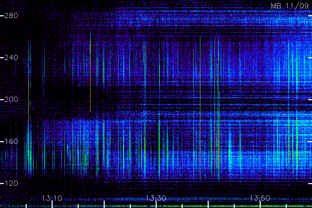Click the 13:10 time axis label
Image resolution: width=312 pixels, height=208 pixels.
click(52, 198)
